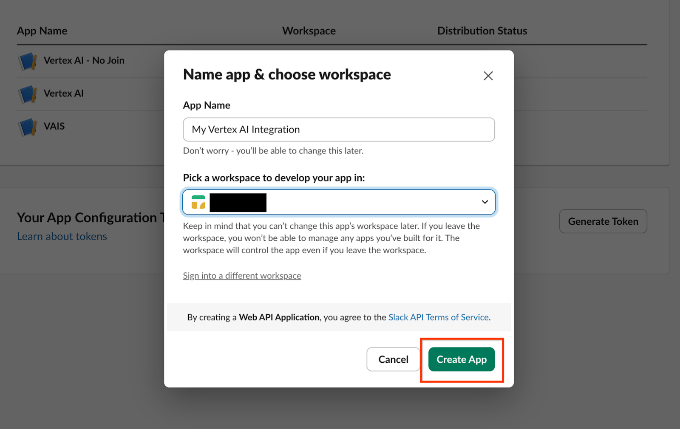The height and width of the screenshot is (429, 680).
Task: Click the App Name input field
Action: click(x=339, y=130)
